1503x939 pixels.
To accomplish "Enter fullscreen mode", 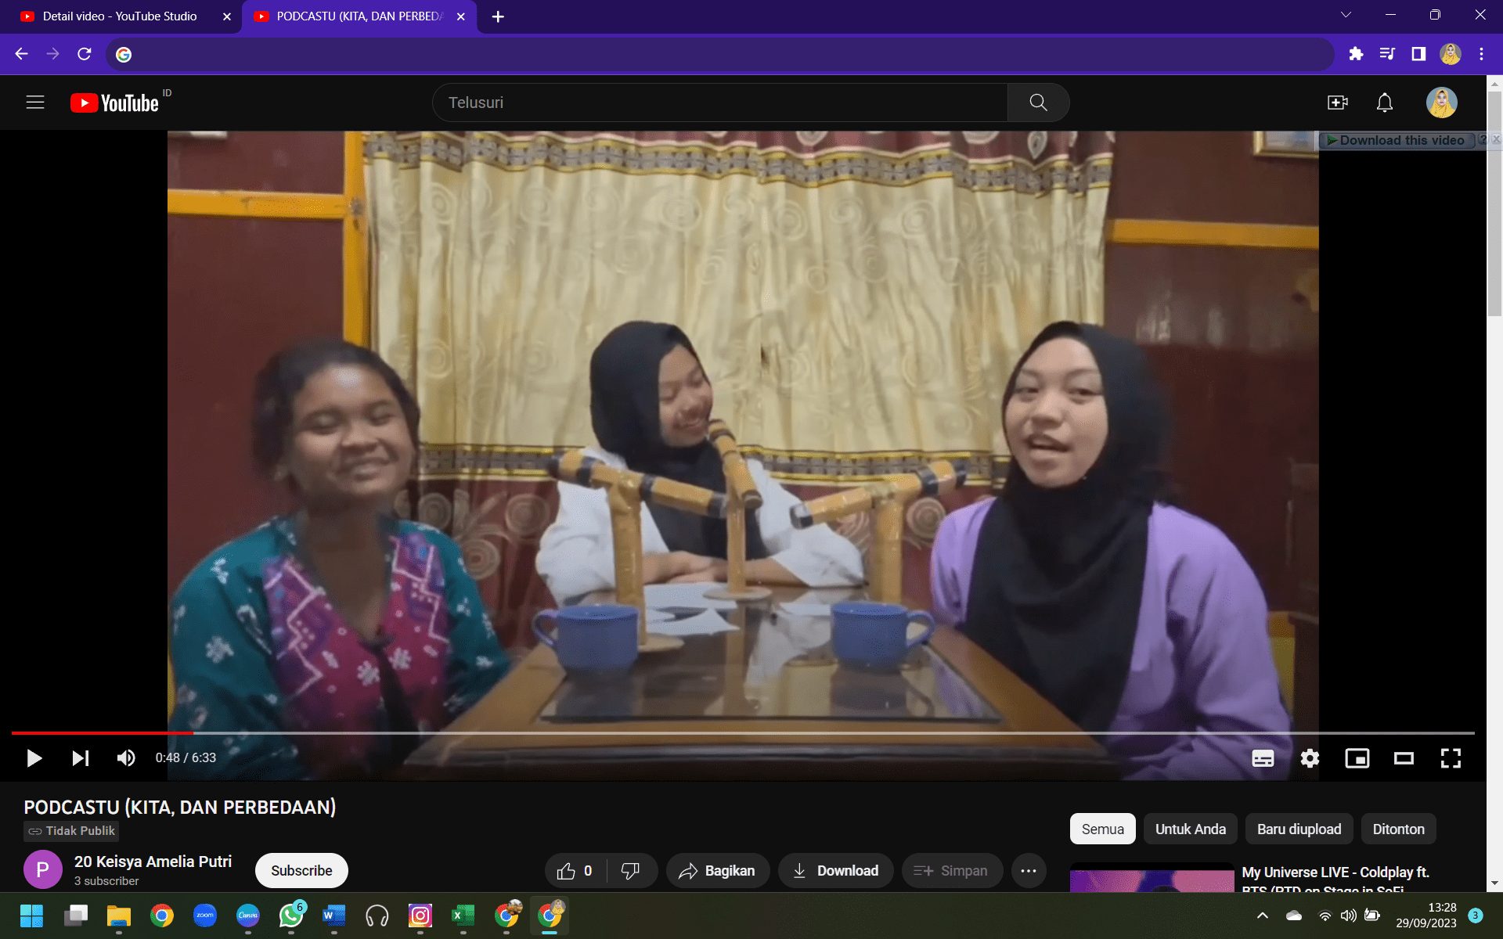I will [x=1451, y=757].
